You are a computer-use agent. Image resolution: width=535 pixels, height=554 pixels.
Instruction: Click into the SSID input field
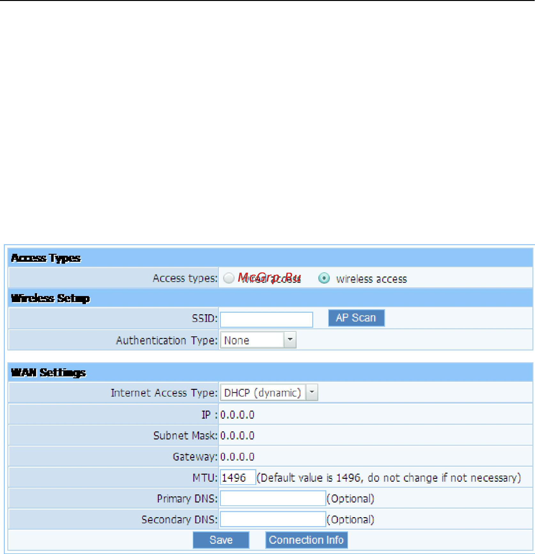[267, 319]
